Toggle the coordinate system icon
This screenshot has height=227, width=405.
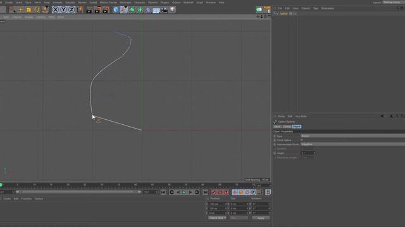pos(80,10)
